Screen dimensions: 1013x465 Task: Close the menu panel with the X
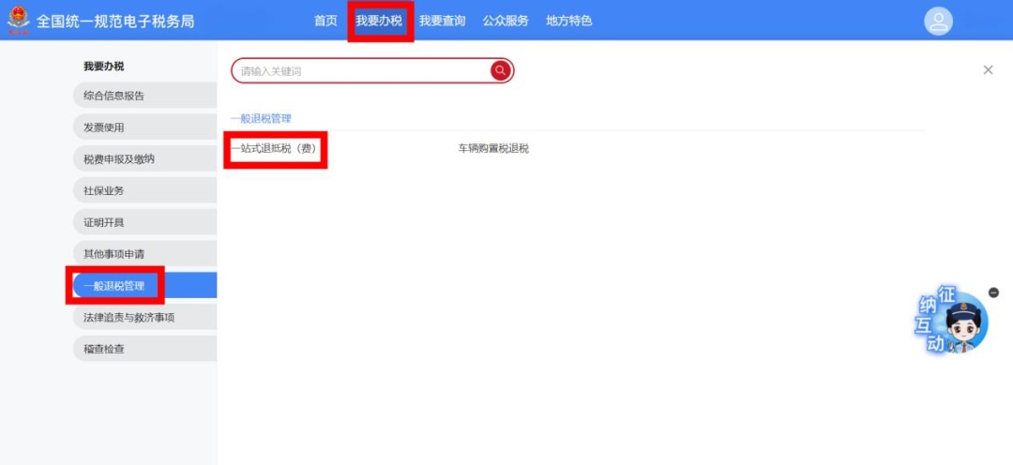988,70
